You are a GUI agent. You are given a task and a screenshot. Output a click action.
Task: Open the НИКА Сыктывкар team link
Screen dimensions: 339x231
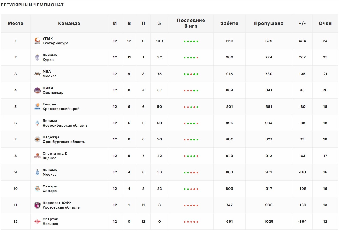tap(53, 90)
